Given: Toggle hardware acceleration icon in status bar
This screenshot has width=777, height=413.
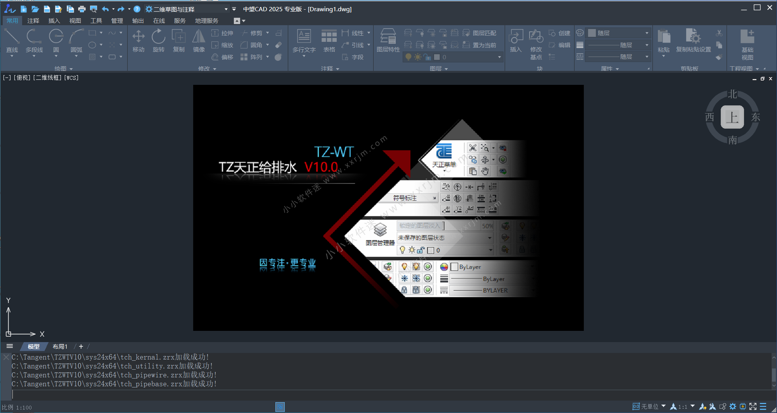Looking at the screenshot, I should (x=743, y=406).
